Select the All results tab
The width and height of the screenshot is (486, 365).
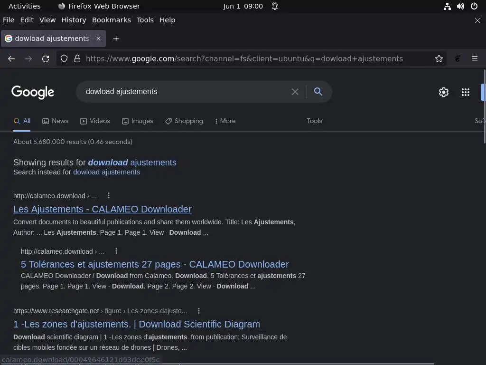pos(22,121)
